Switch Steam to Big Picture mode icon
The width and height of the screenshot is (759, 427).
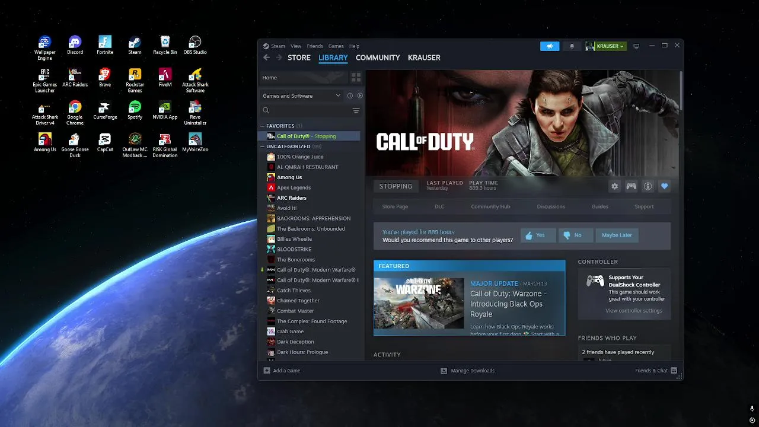tap(636, 46)
